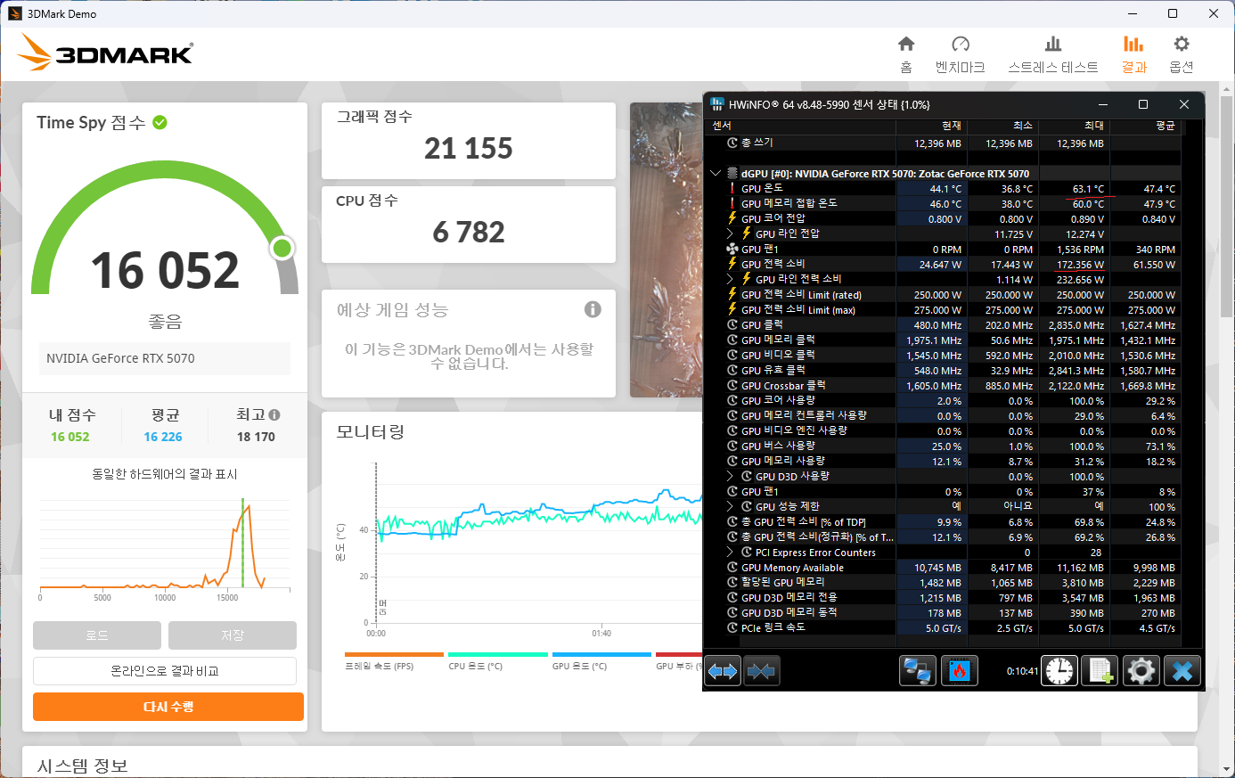Select the GPU 버스 사용량 row label
The width and height of the screenshot is (1235, 778).
click(778, 446)
